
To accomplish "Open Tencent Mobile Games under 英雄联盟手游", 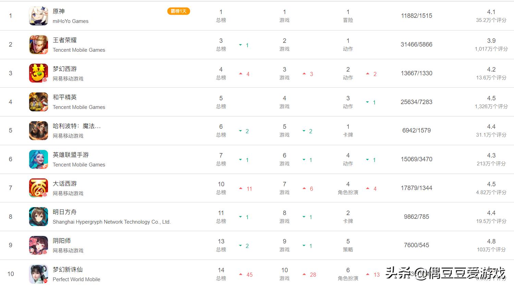I will (79, 165).
